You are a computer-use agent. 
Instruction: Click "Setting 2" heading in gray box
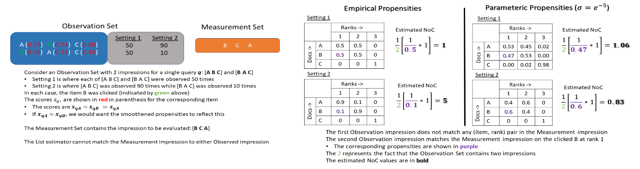point(165,38)
